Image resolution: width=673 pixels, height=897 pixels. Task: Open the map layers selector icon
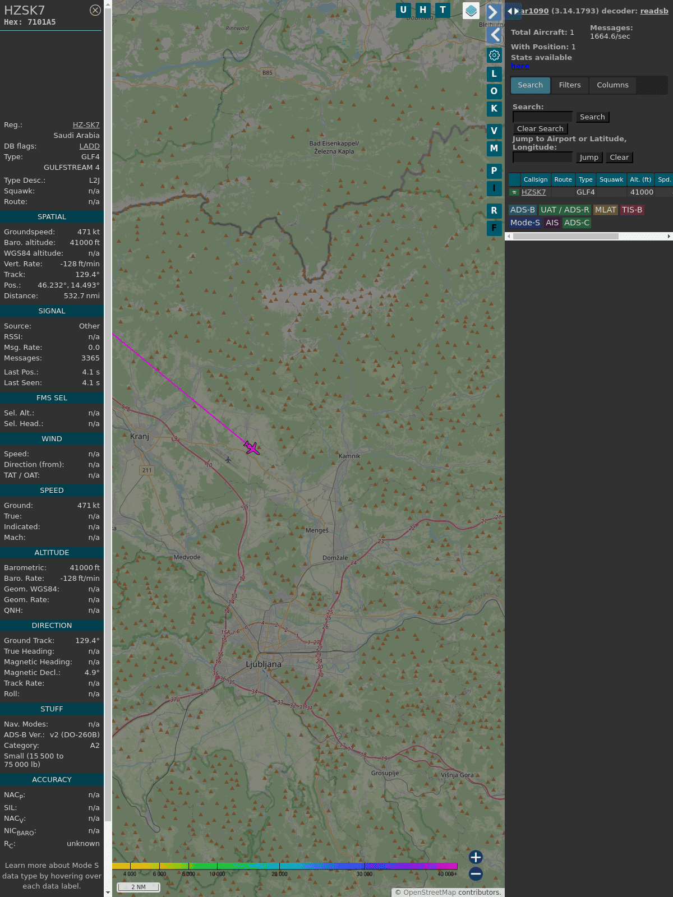471,11
